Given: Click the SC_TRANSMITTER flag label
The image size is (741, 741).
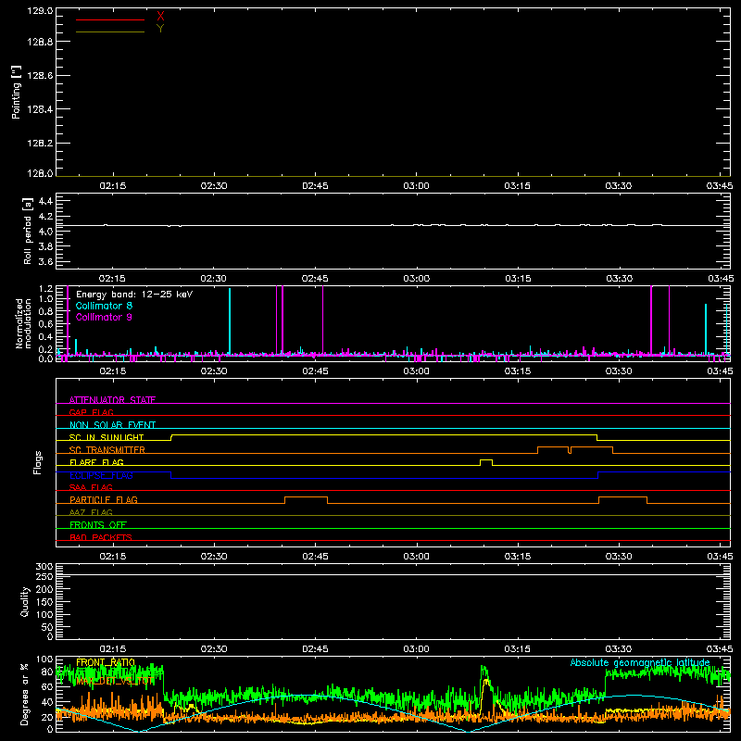Looking at the screenshot, I should point(107,450).
